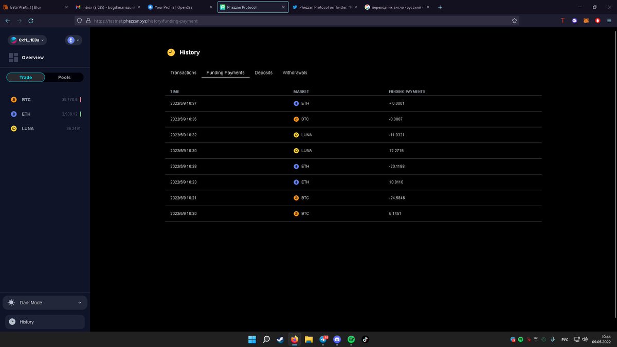Click the yellow History clock icon in heading
The image size is (617, 347).
pyautogui.click(x=171, y=52)
